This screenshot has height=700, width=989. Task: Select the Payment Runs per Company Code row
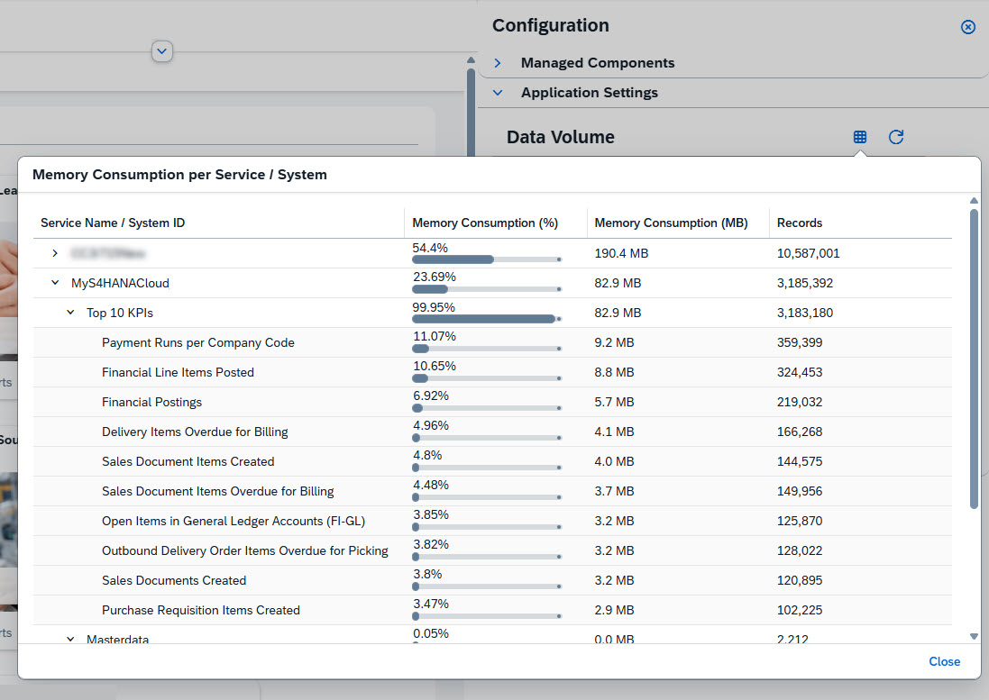(x=197, y=342)
